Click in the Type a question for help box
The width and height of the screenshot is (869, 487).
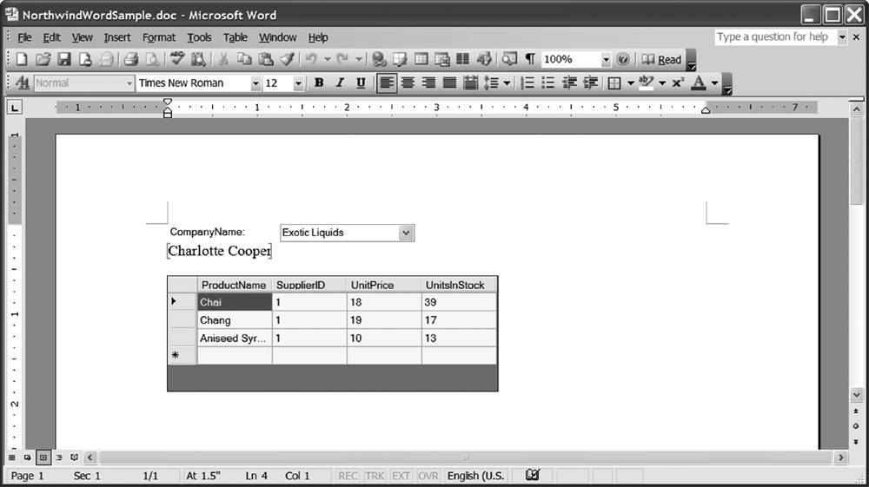pyautogui.click(x=775, y=37)
